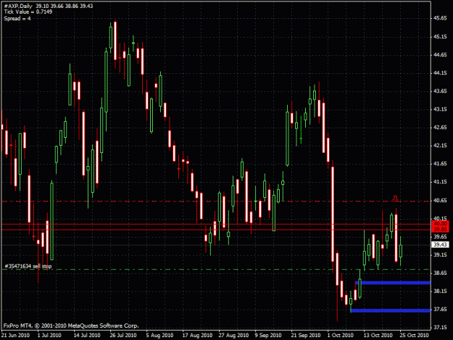Click the 44.65 price scale value
Screen dimensions: 453x340
click(x=440, y=54)
